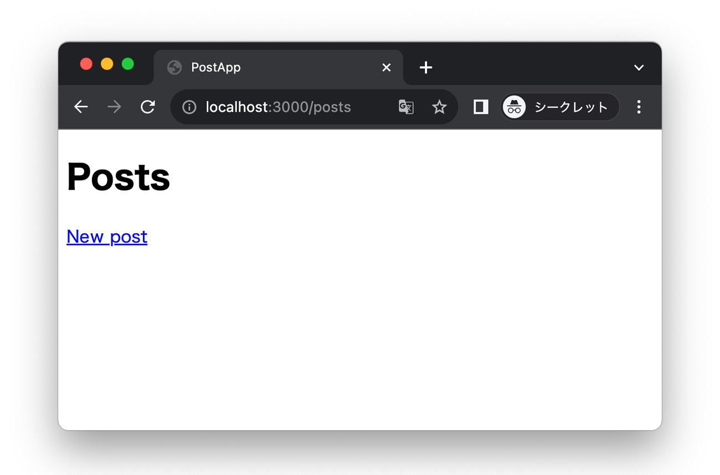The height and width of the screenshot is (475, 720).
Task: Open the Google Translate icon
Action: (406, 107)
